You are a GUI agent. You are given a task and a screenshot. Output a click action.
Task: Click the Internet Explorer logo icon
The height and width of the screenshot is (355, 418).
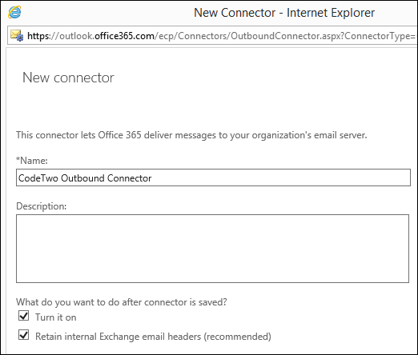point(14,12)
